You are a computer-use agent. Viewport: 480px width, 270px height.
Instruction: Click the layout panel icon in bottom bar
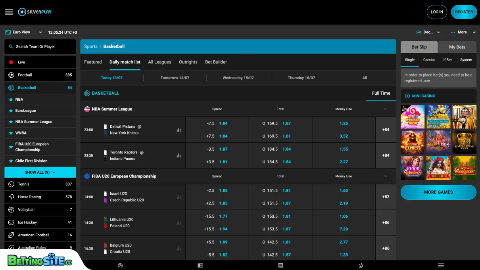200,265
